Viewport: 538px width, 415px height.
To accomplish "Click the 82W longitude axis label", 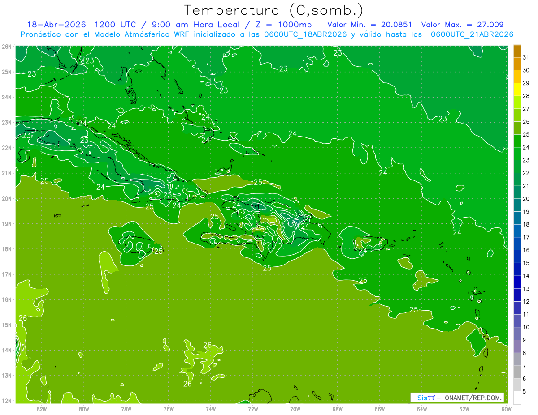I will pos(42,409).
